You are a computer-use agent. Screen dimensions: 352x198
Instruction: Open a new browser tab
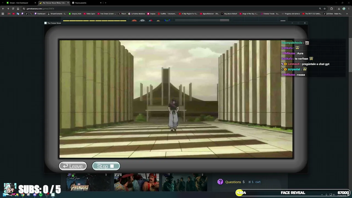(x=106, y=3)
